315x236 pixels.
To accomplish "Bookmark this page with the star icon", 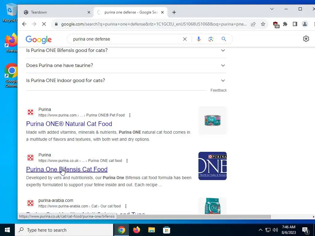I will [263, 24].
